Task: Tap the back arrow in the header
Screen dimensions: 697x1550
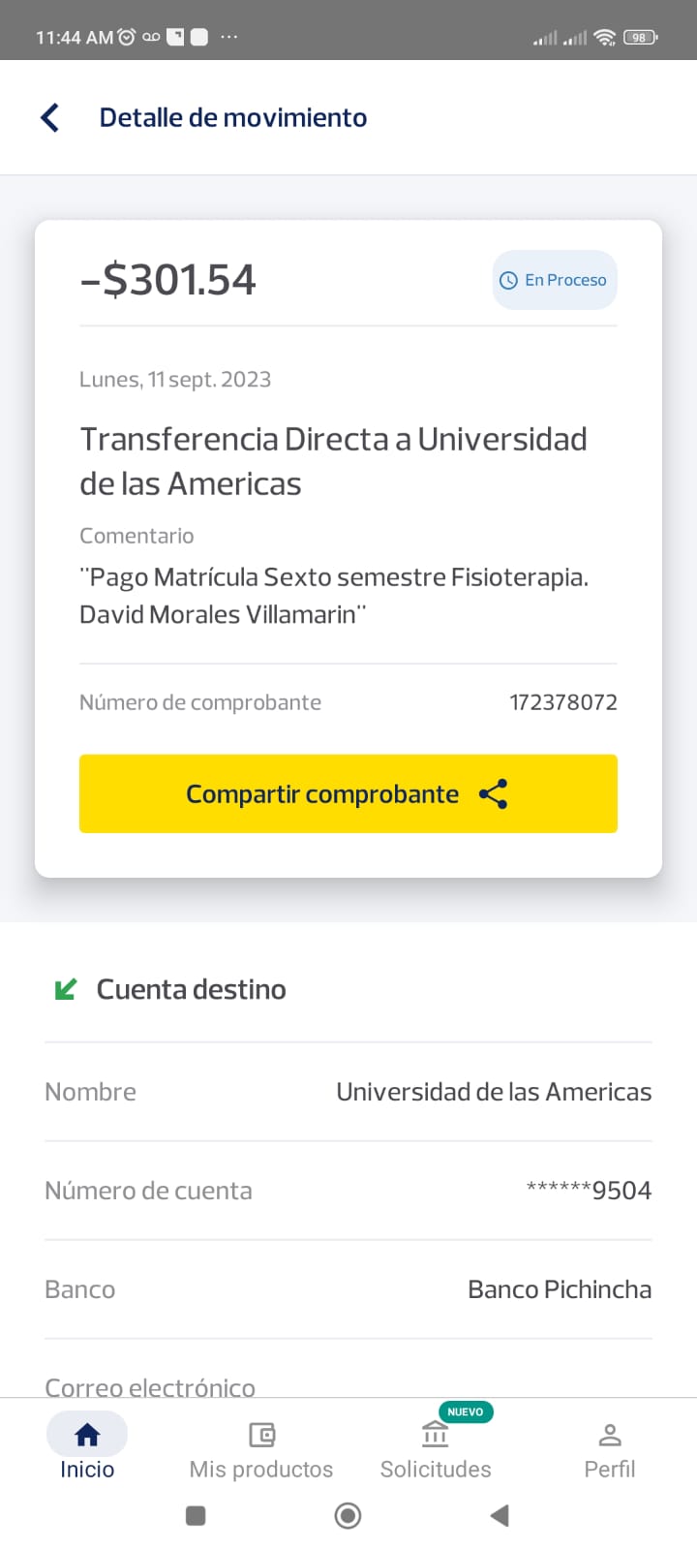Action: (50, 117)
